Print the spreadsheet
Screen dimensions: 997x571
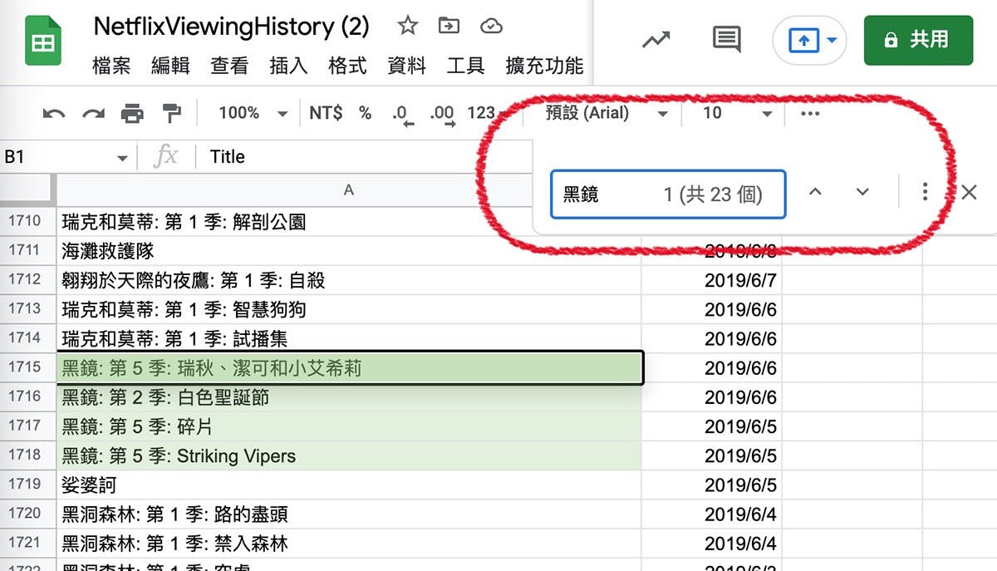coord(132,113)
